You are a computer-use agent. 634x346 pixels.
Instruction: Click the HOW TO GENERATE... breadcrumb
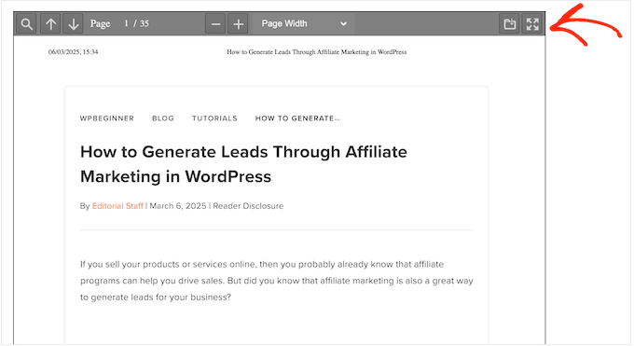click(x=297, y=118)
